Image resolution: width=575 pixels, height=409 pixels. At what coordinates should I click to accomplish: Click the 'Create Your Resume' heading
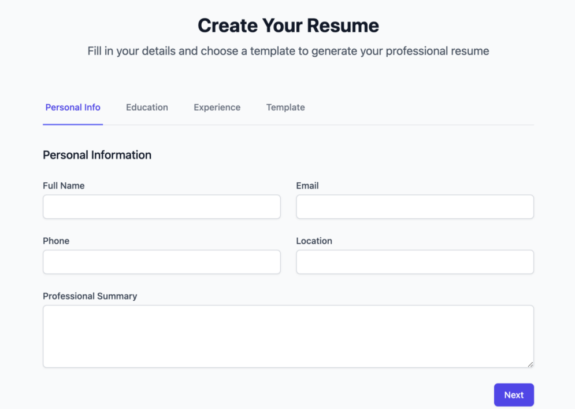(288, 25)
